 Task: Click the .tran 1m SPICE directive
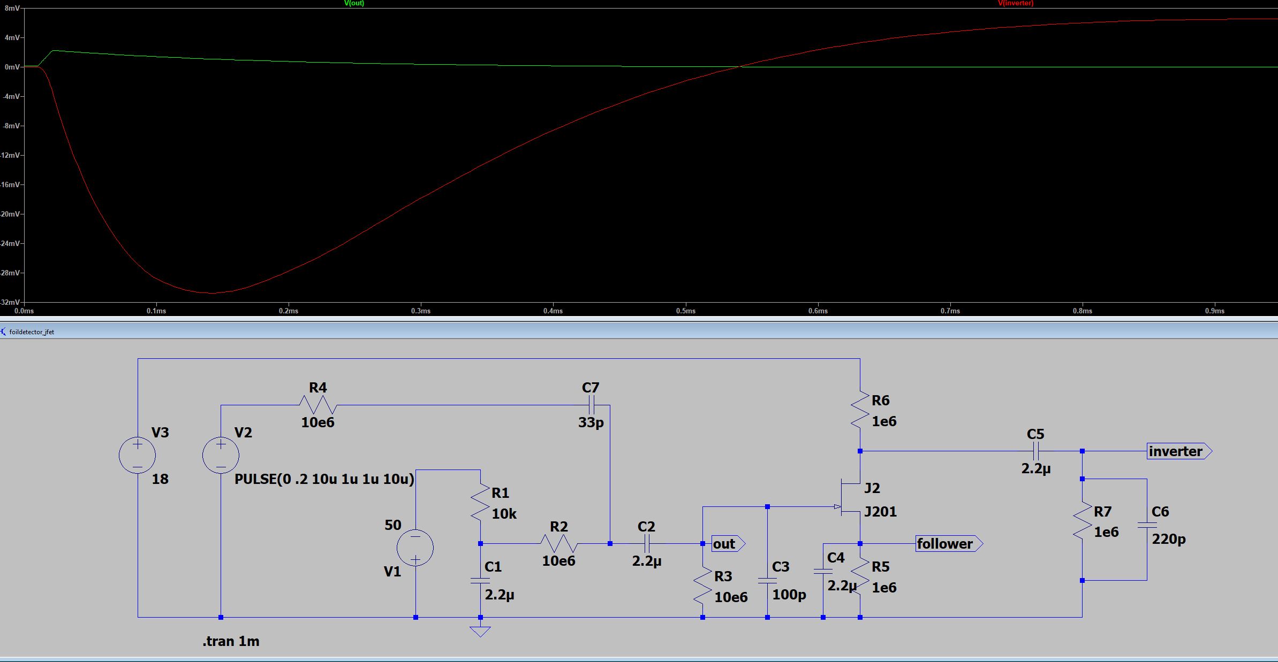[x=231, y=641]
